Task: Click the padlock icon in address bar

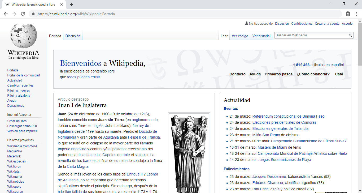Action: 33,14
